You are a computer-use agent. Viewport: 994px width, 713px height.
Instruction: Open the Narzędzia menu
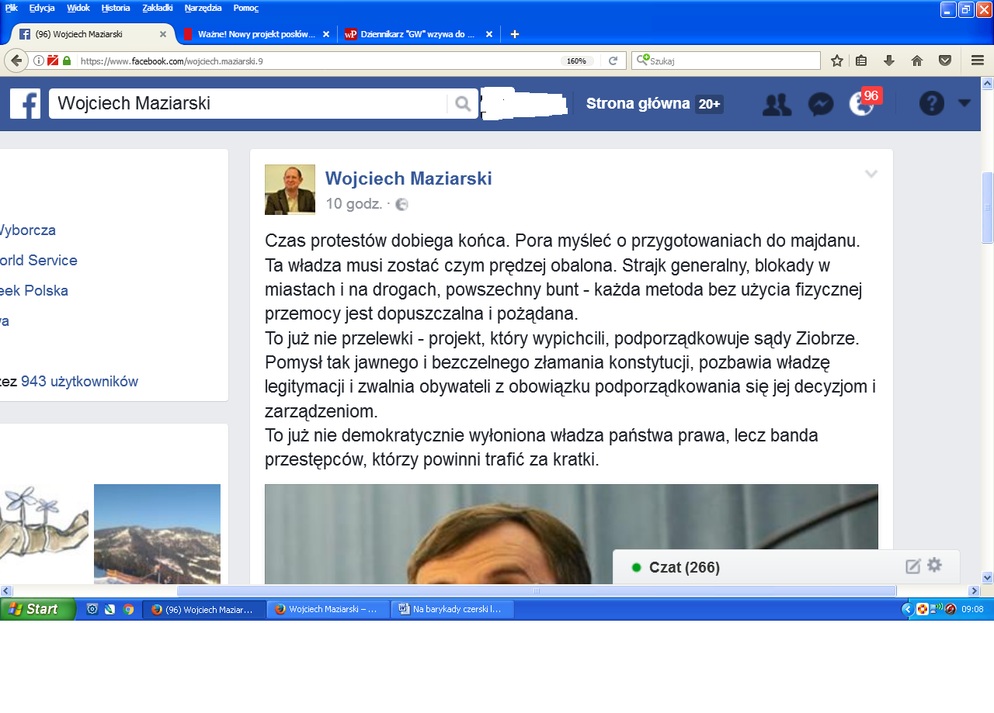[x=203, y=8]
